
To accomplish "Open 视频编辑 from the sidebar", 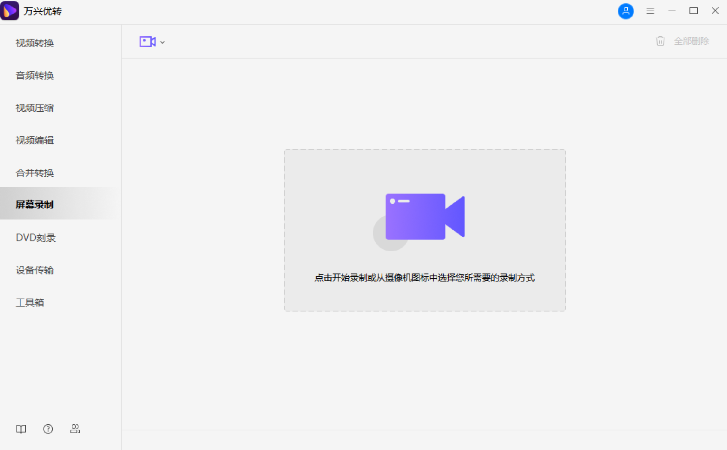I will pos(34,140).
